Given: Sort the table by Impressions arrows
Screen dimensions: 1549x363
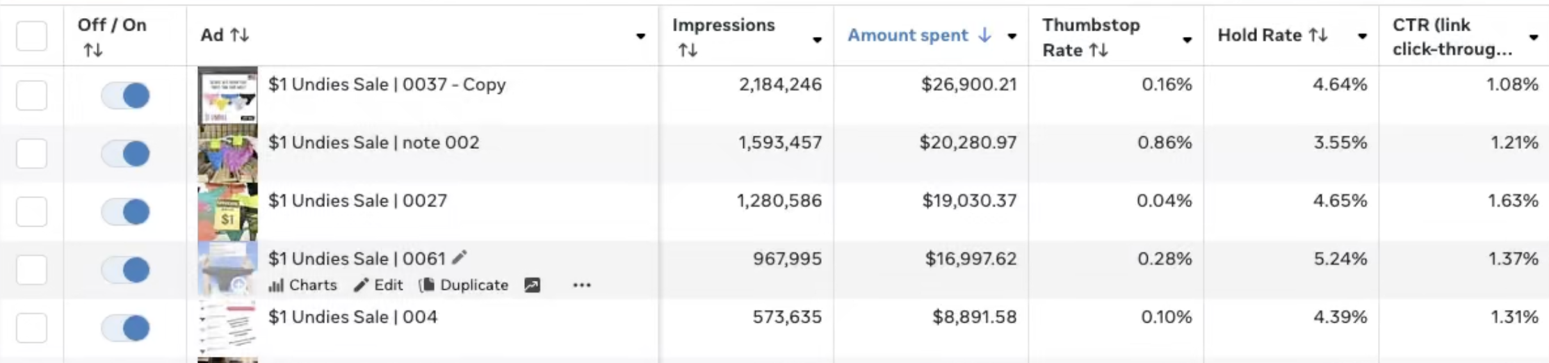Looking at the screenshot, I should (x=688, y=50).
